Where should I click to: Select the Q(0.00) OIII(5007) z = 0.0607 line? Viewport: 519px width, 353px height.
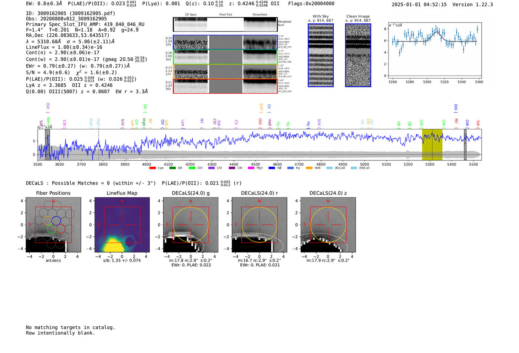pos(87,91)
